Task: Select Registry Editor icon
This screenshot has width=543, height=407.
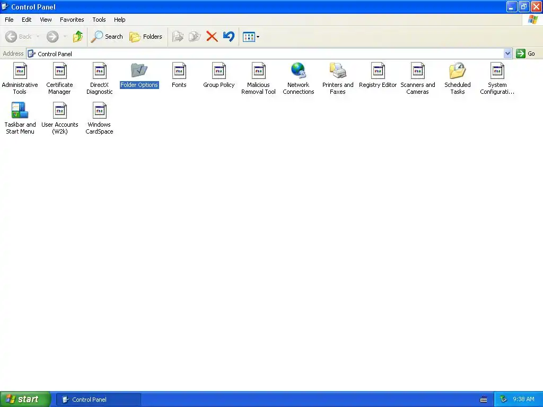Action: point(378,70)
